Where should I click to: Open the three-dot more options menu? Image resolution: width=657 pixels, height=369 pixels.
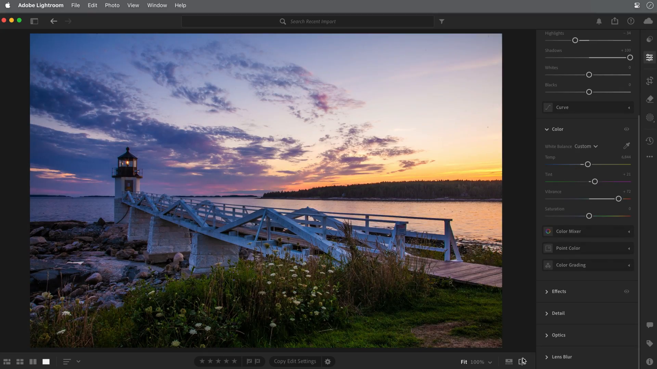coord(649,157)
